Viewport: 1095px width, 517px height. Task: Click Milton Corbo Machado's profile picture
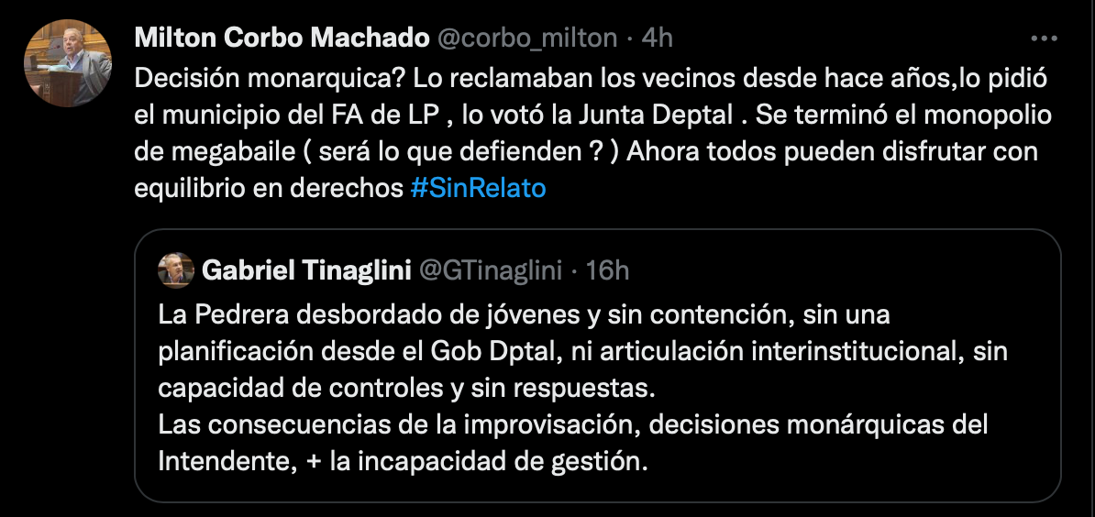(x=68, y=63)
